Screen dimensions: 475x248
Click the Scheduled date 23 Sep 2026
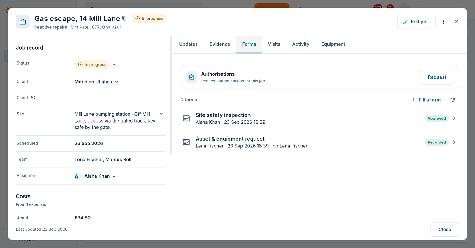pyautogui.click(x=89, y=144)
